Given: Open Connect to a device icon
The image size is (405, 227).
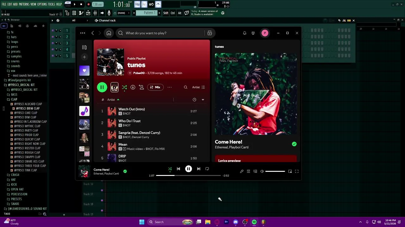Looking at the screenshot, I should click(255, 172).
